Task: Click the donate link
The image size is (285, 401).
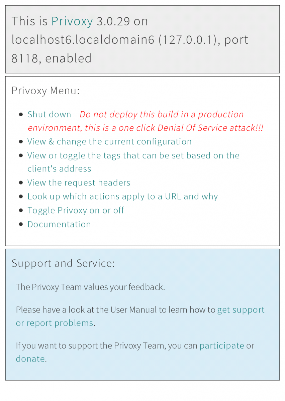Action: point(30,359)
